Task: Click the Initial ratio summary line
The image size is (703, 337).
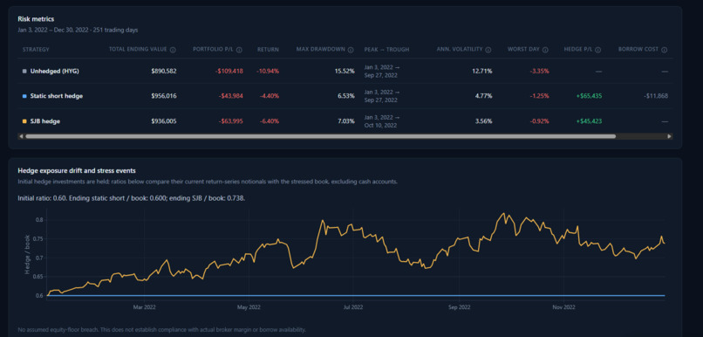Action: coord(132,198)
